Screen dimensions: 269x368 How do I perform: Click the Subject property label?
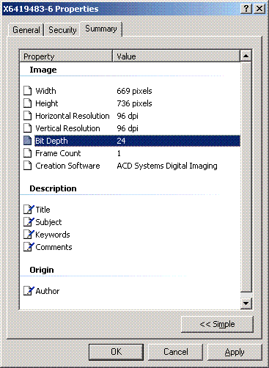point(48,222)
